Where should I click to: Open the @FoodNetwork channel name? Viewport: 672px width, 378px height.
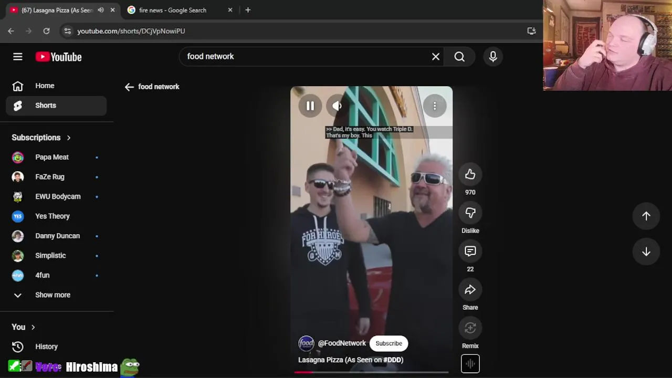tap(342, 343)
